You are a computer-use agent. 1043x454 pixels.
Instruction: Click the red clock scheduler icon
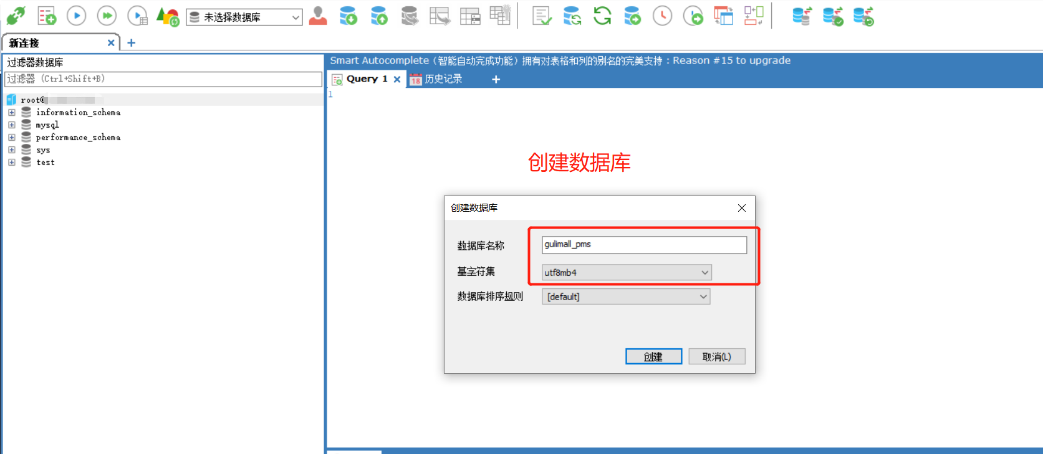point(663,16)
